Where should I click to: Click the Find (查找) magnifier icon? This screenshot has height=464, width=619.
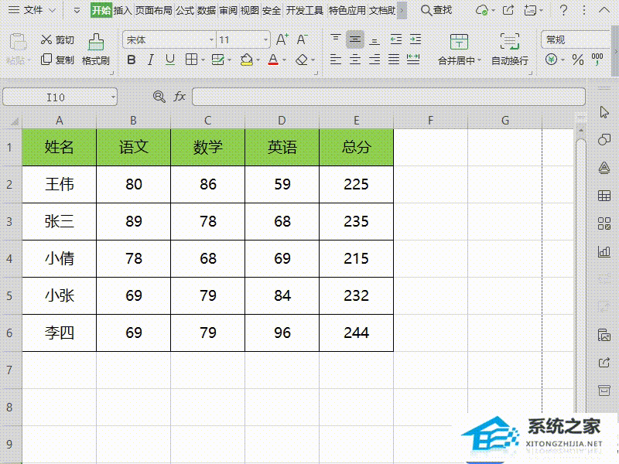(426, 10)
